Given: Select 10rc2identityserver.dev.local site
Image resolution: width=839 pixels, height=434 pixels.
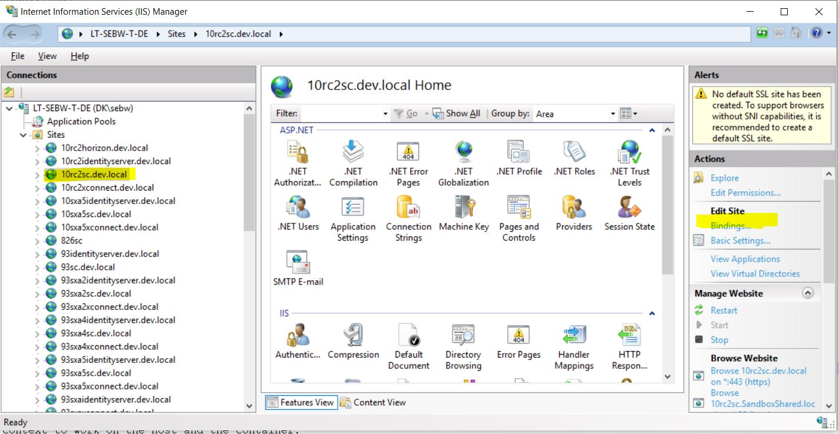Looking at the screenshot, I should [115, 161].
